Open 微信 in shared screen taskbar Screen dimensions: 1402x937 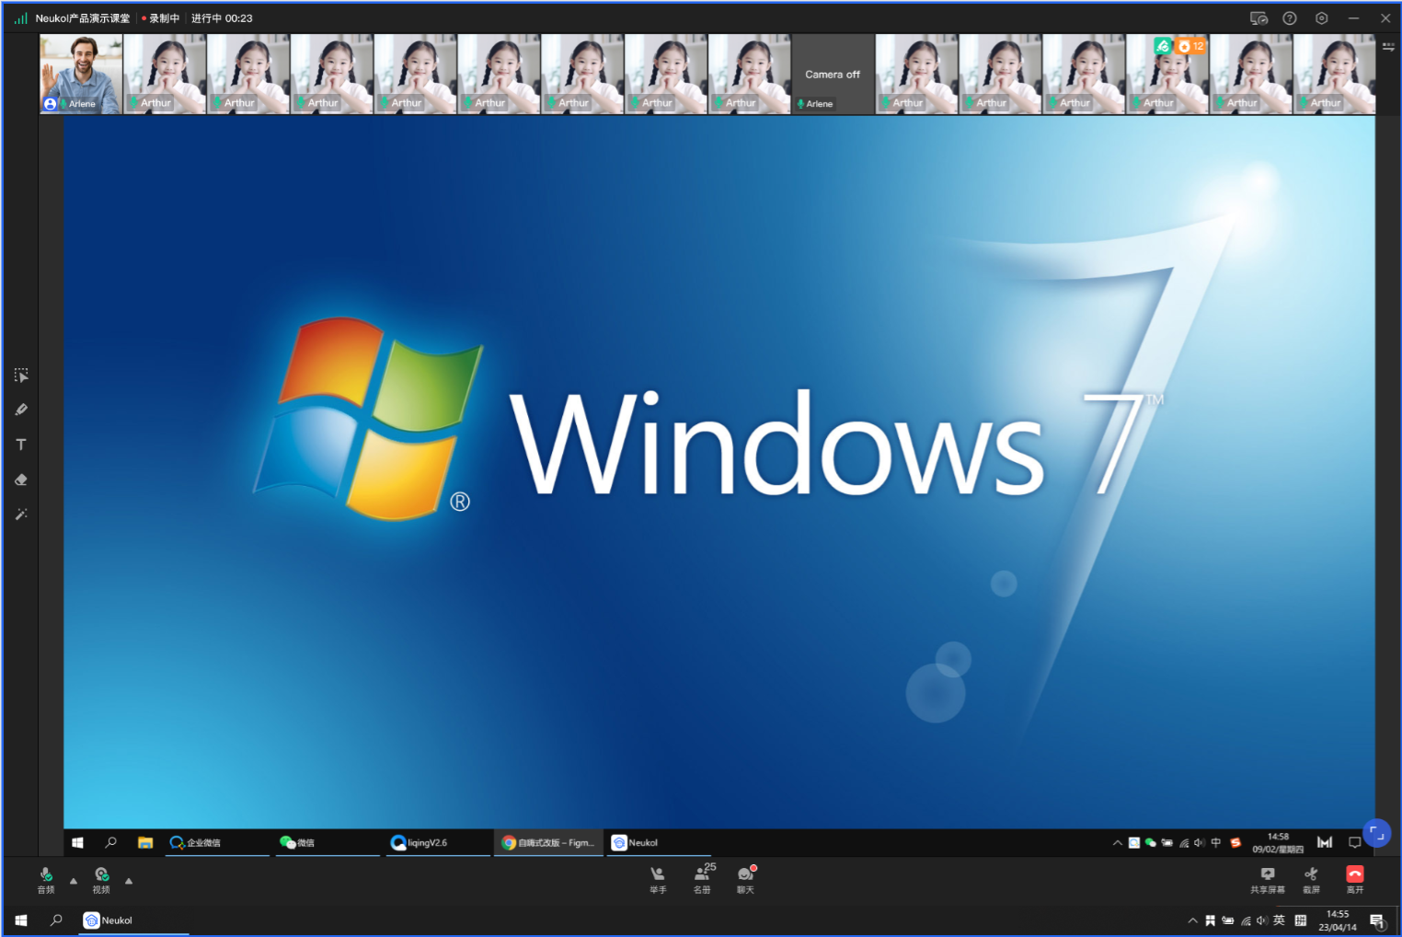pos(328,842)
